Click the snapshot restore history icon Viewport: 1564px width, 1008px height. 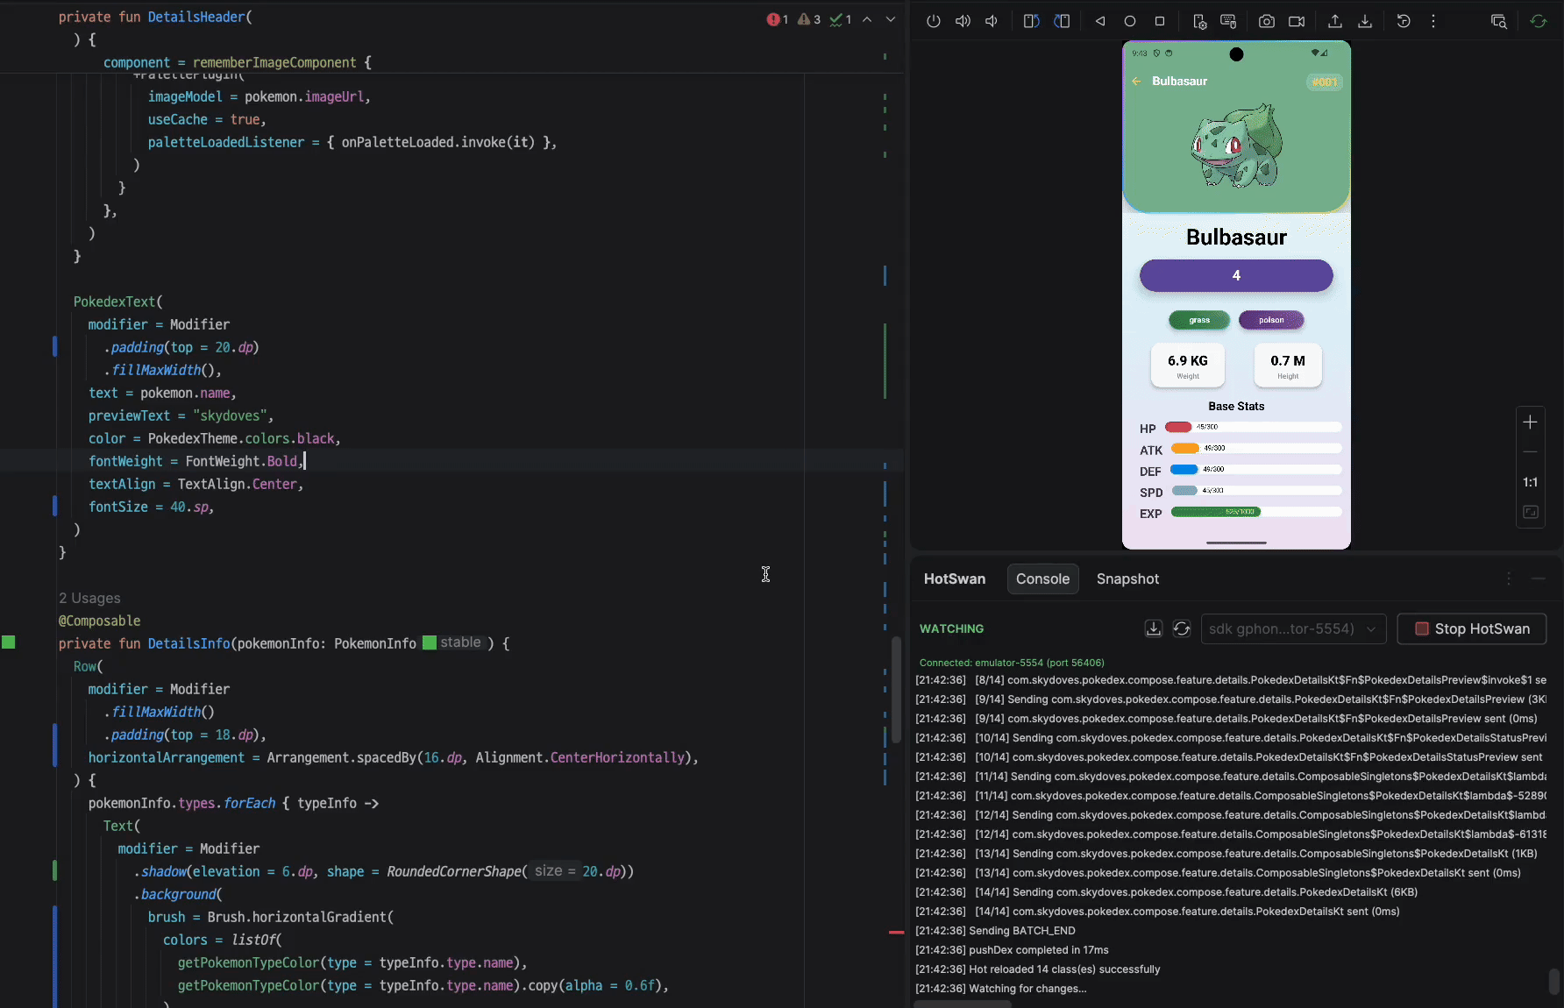click(x=1404, y=21)
